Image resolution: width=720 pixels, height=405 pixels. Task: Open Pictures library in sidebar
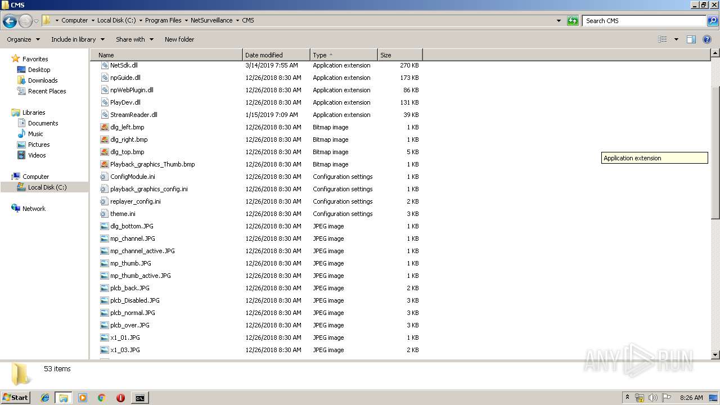pyautogui.click(x=39, y=145)
